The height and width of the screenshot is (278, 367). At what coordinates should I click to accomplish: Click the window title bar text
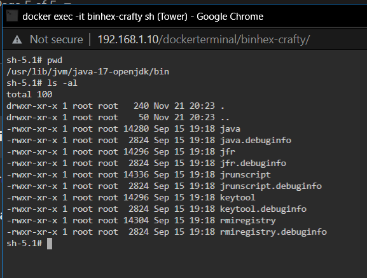click(x=142, y=17)
